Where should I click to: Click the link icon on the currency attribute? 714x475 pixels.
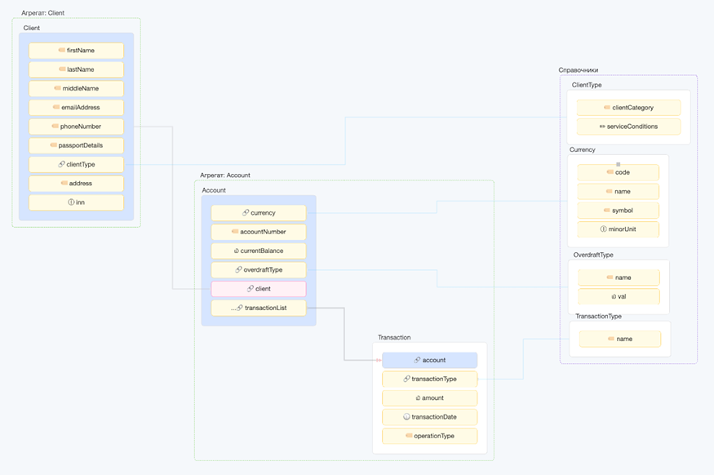coord(246,213)
